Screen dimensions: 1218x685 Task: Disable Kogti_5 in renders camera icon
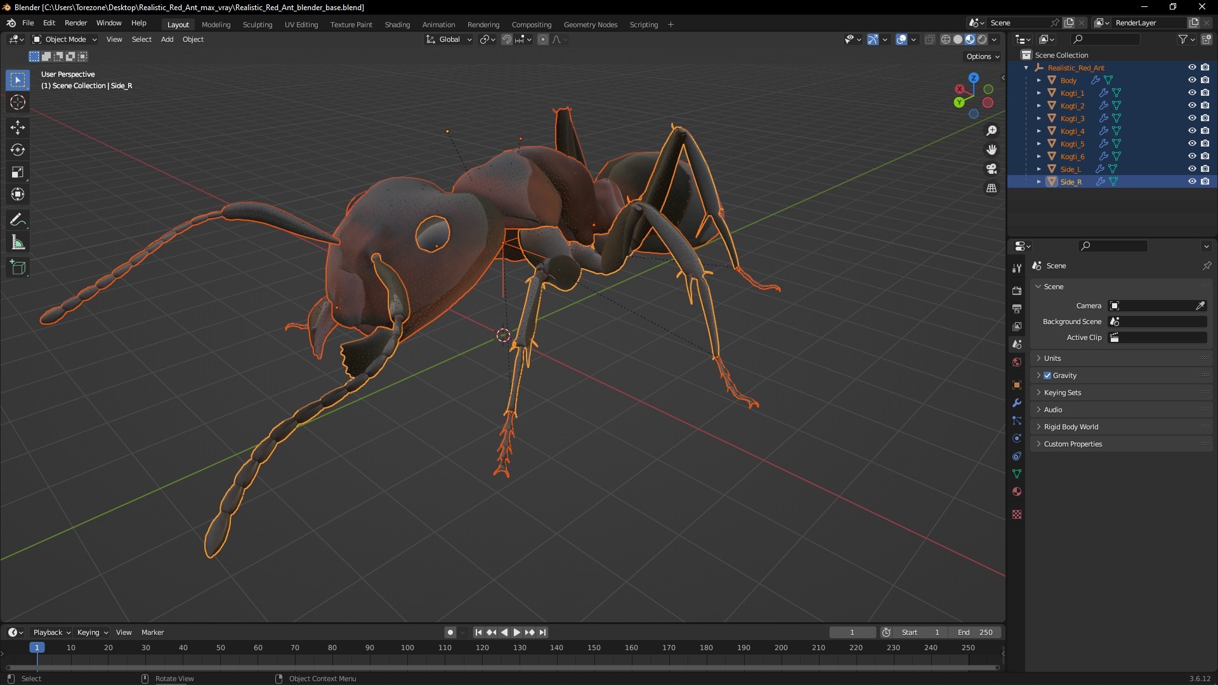pos(1205,143)
